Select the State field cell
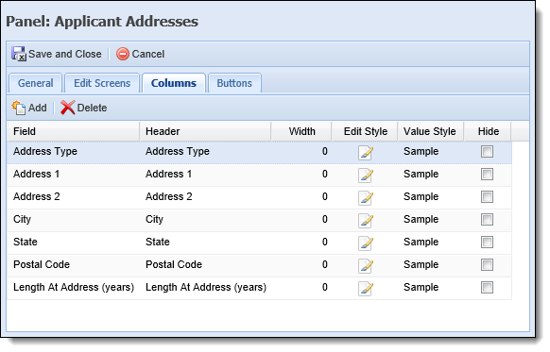Image resolution: width=550 pixels, height=352 pixels. 73,242
